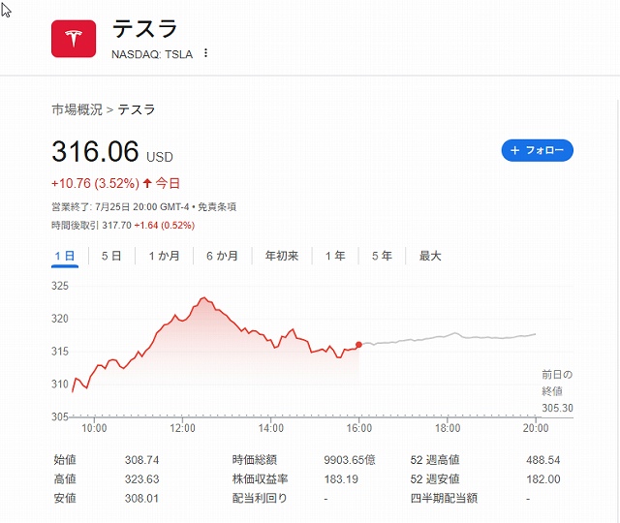Click the 高値 value 323.63

142,479
